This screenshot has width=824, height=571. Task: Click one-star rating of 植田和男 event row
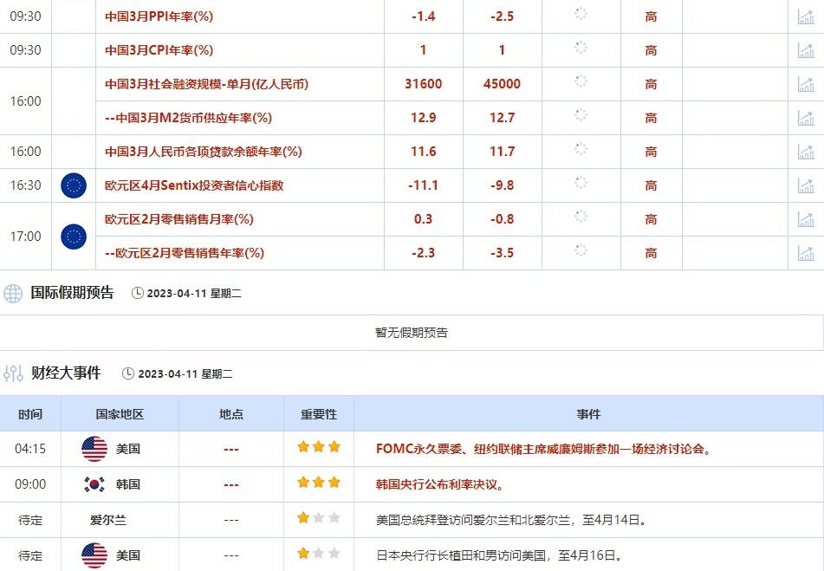click(319, 553)
